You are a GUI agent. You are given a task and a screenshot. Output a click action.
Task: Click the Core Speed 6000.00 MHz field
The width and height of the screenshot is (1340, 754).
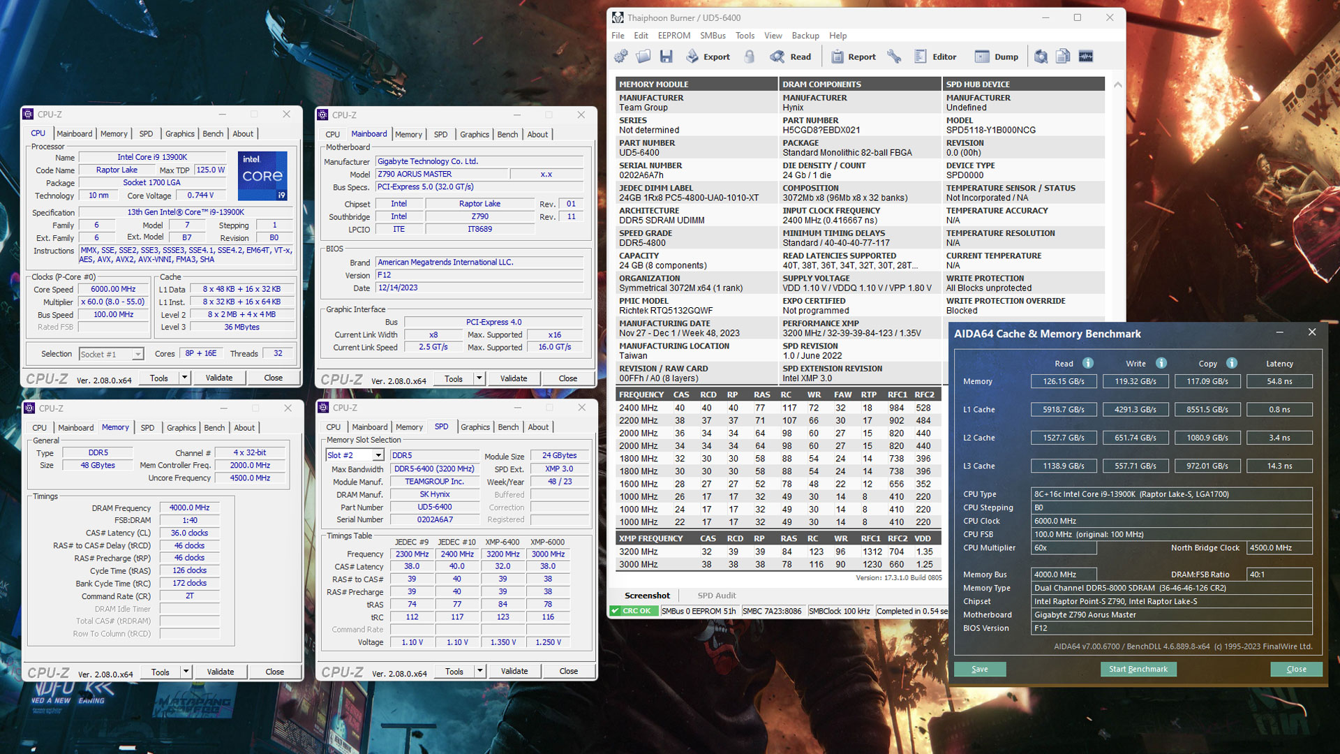pyautogui.click(x=113, y=289)
